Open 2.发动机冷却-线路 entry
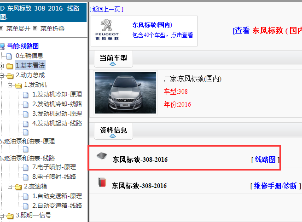 pos(57,104)
